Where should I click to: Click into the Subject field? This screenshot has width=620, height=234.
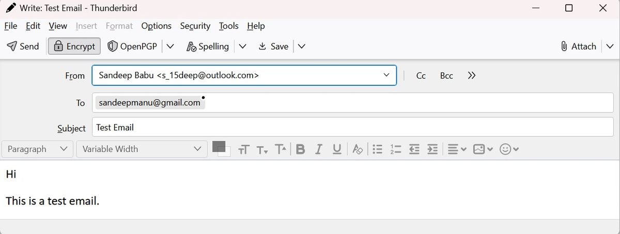[351, 128]
